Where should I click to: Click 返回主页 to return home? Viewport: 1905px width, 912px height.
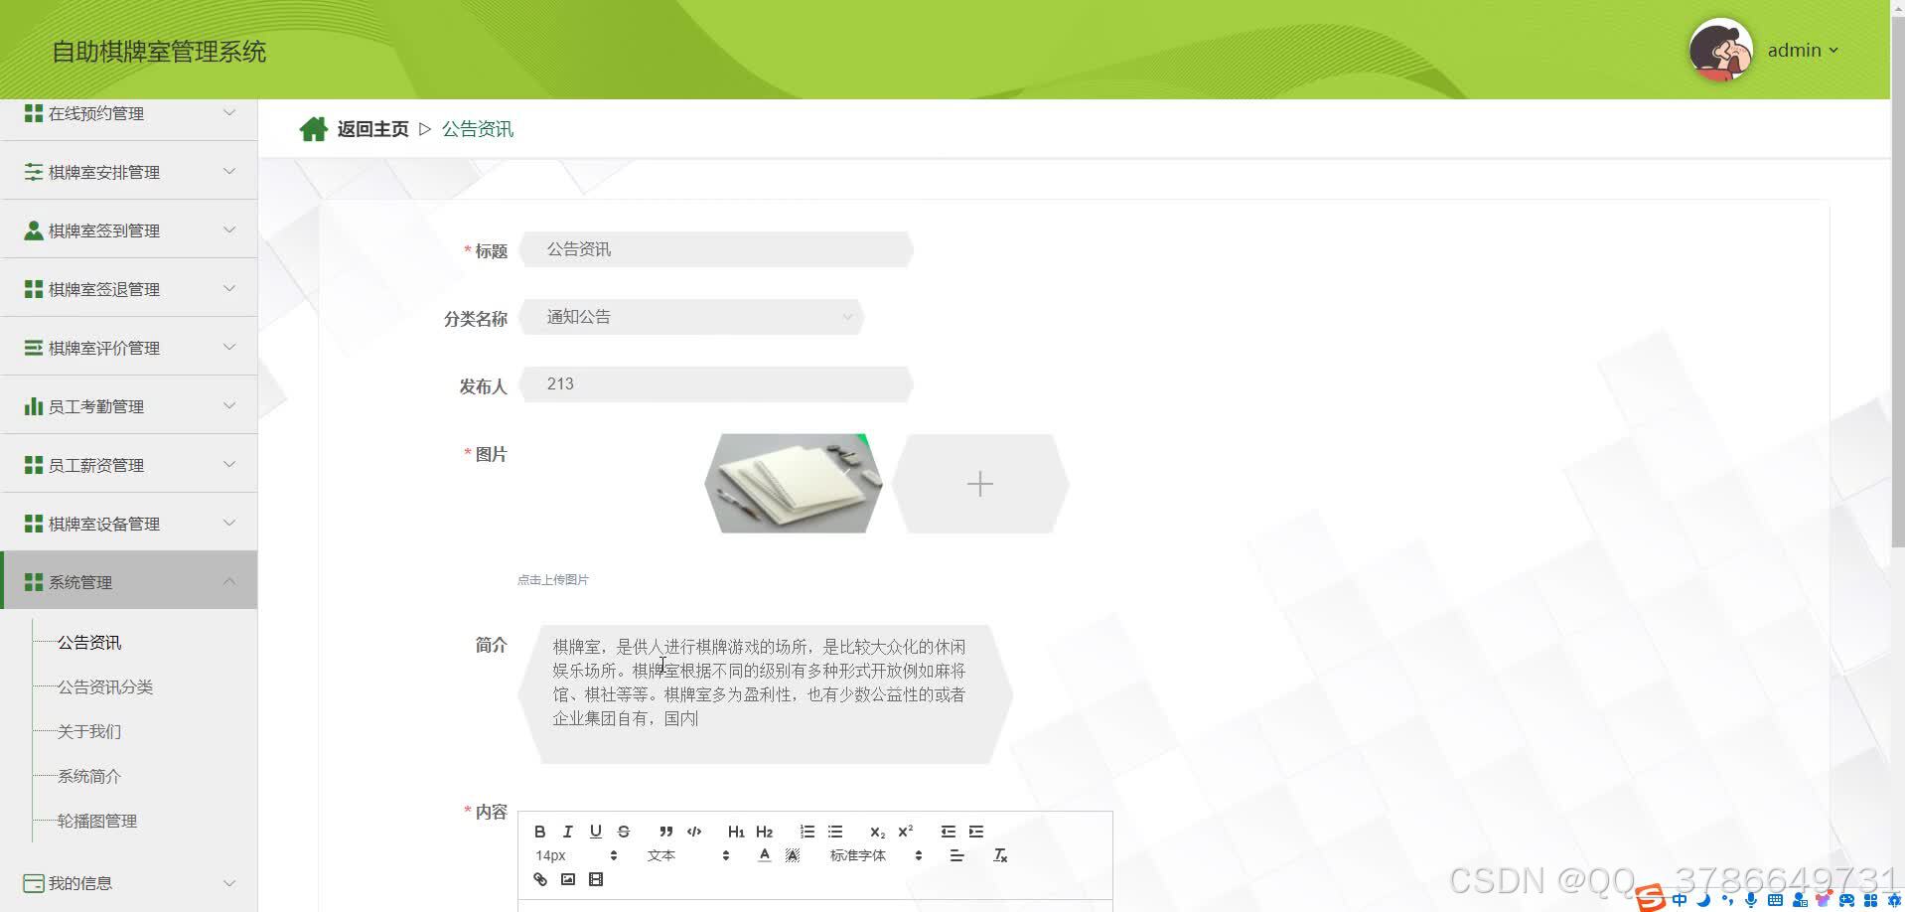[371, 128]
